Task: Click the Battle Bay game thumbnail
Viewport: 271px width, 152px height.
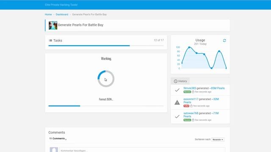Action: pos(53,25)
